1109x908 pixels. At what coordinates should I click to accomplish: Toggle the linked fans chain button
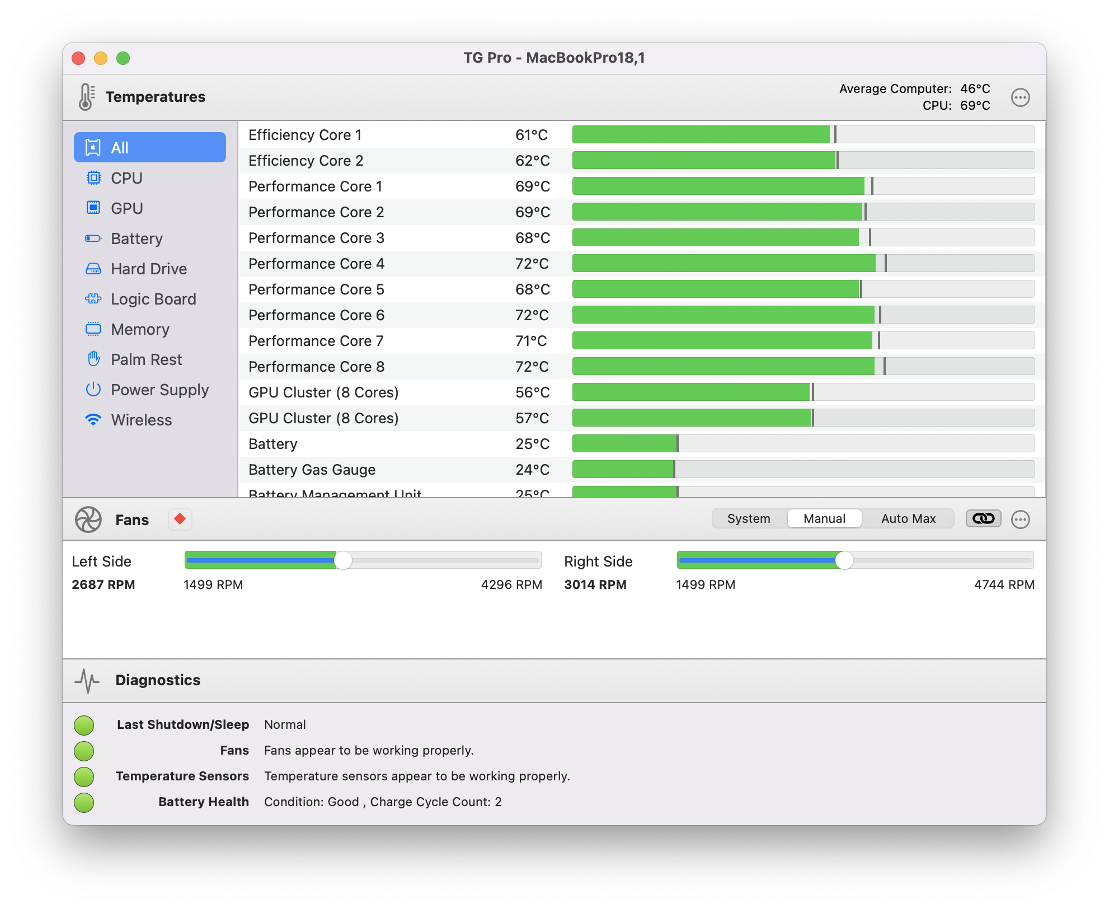click(984, 518)
